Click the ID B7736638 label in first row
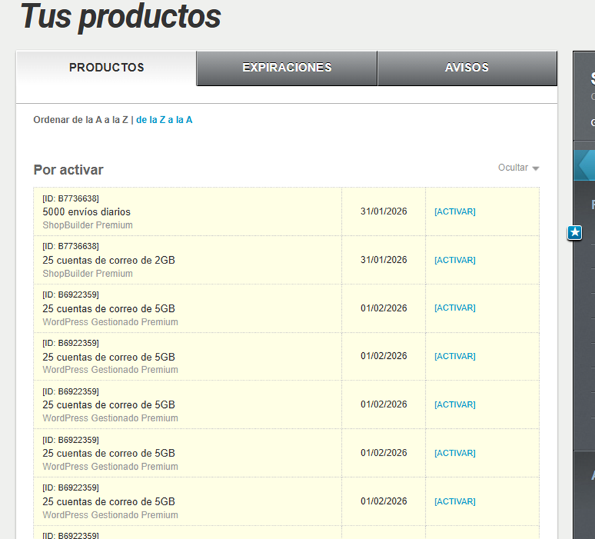Image resolution: width=595 pixels, height=539 pixels. (71, 198)
